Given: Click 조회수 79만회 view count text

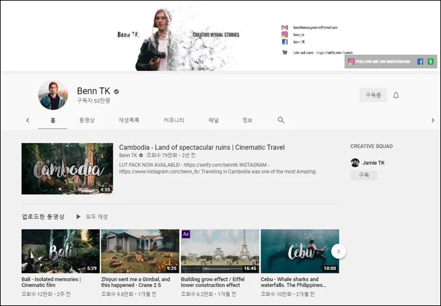Looking at the screenshot, I should pos(162,155).
